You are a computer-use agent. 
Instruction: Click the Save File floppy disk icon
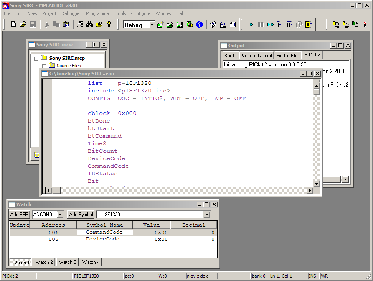pyautogui.click(x=33, y=24)
